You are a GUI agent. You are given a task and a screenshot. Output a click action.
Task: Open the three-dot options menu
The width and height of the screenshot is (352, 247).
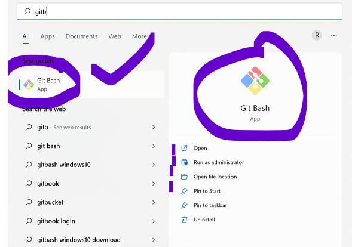point(334,35)
